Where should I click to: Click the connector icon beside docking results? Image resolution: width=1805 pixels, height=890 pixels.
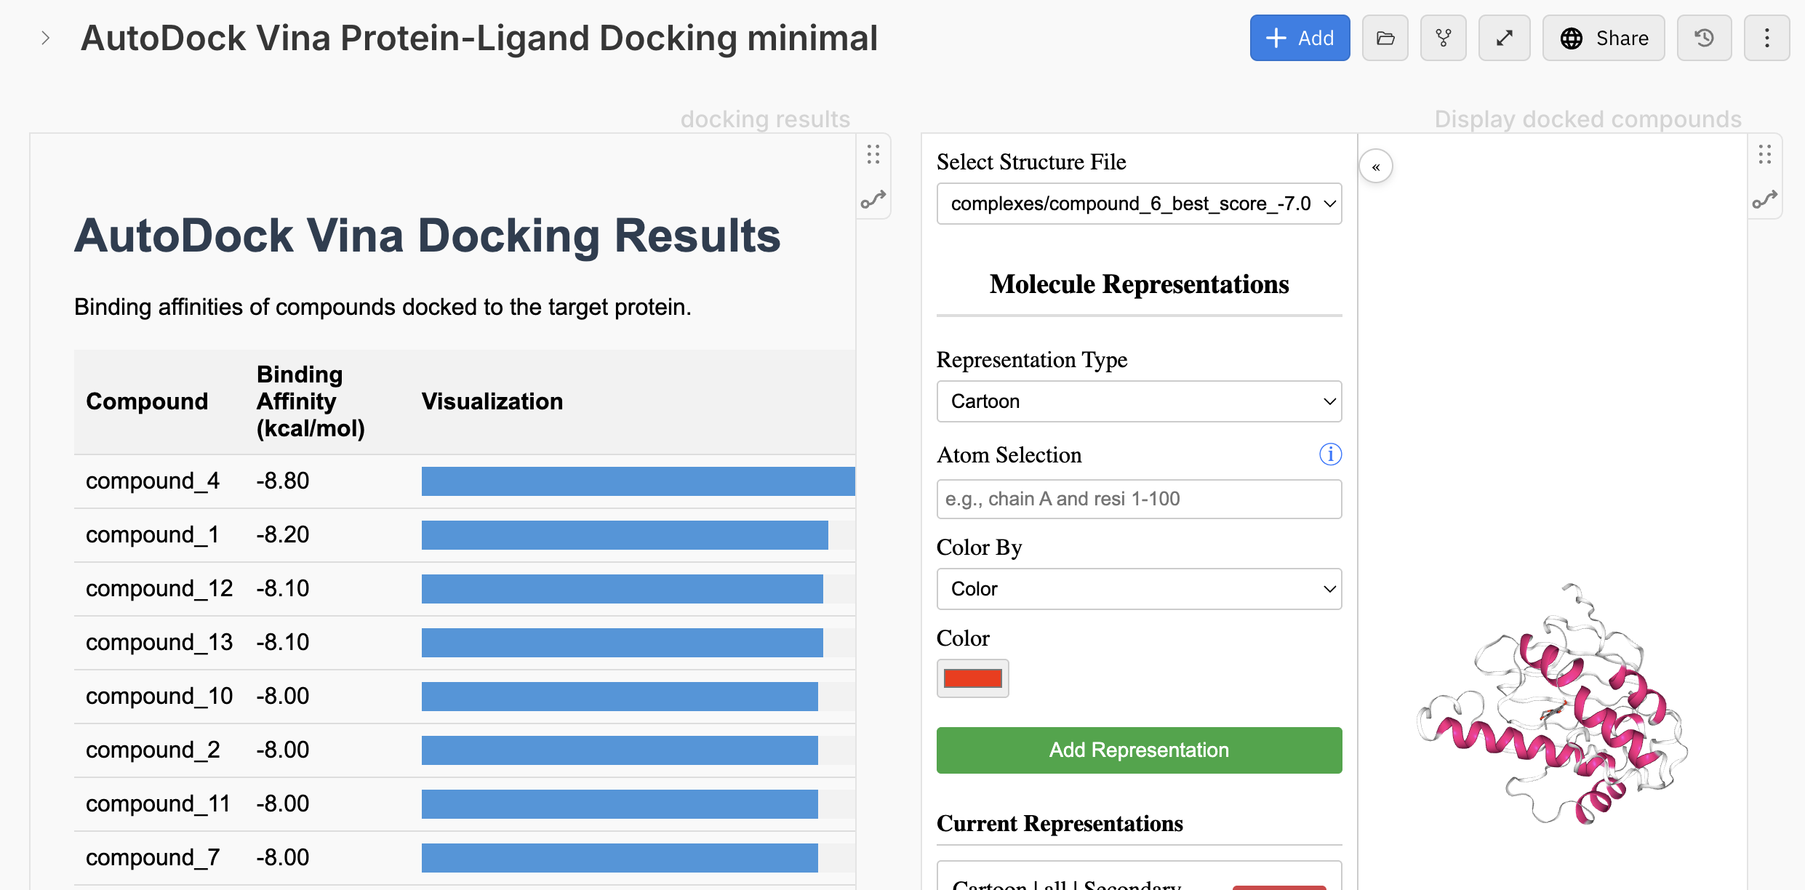pos(873,199)
